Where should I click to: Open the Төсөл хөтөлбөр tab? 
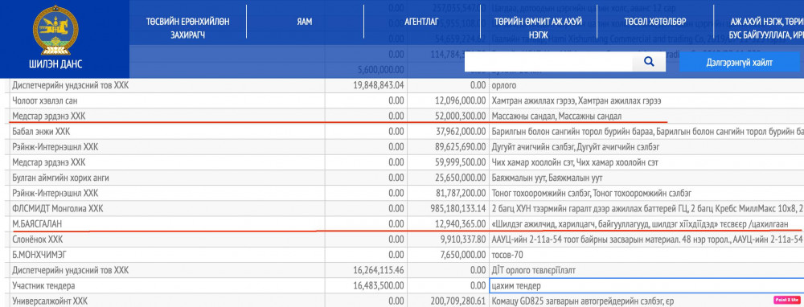pos(655,22)
